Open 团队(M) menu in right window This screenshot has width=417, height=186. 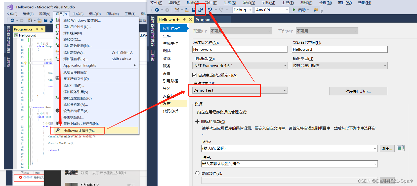[x=268, y=3]
